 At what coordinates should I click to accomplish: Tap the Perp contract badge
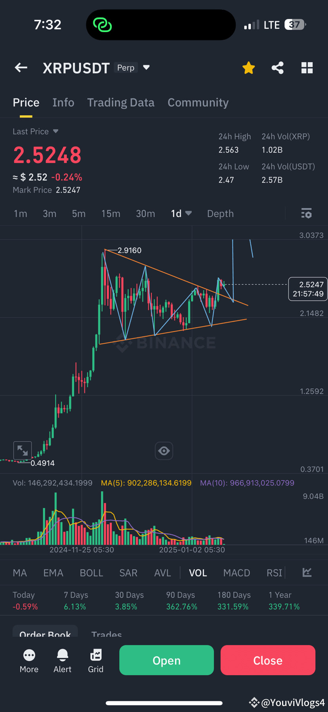[126, 68]
